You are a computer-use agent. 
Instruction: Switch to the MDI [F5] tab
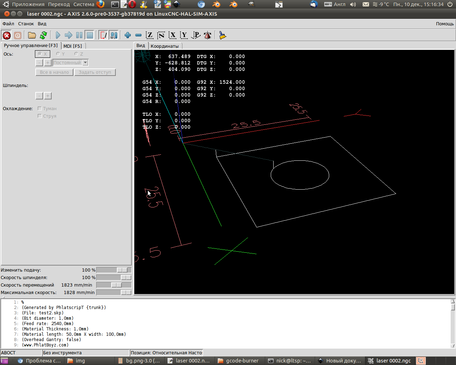click(x=73, y=46)
